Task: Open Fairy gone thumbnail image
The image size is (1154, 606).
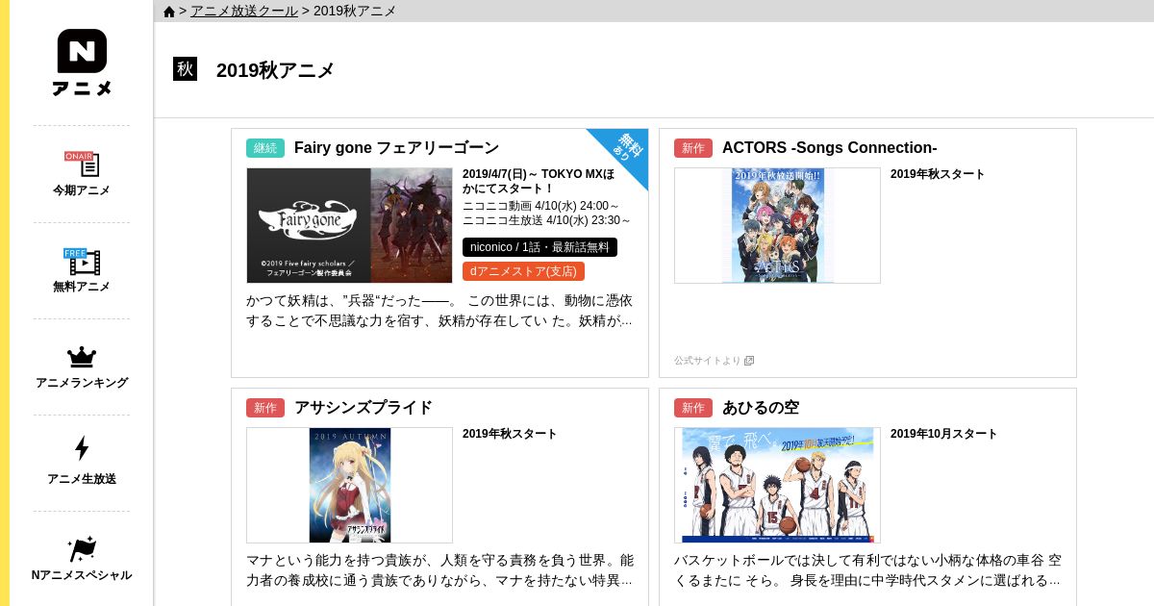Action: 349,225
